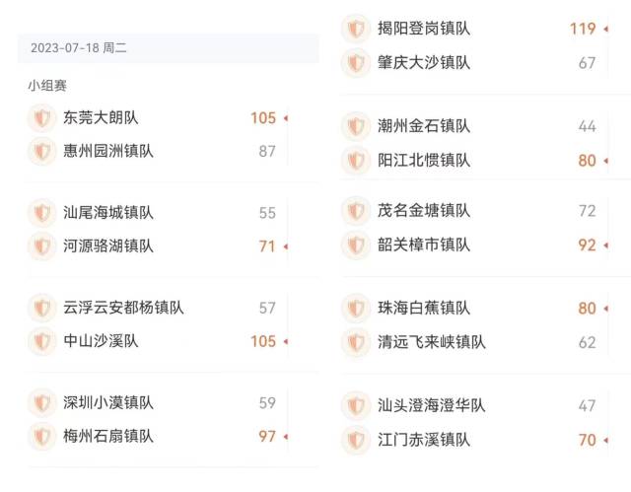Click the score 44 for 潮州金石镇队

[588, 126]
